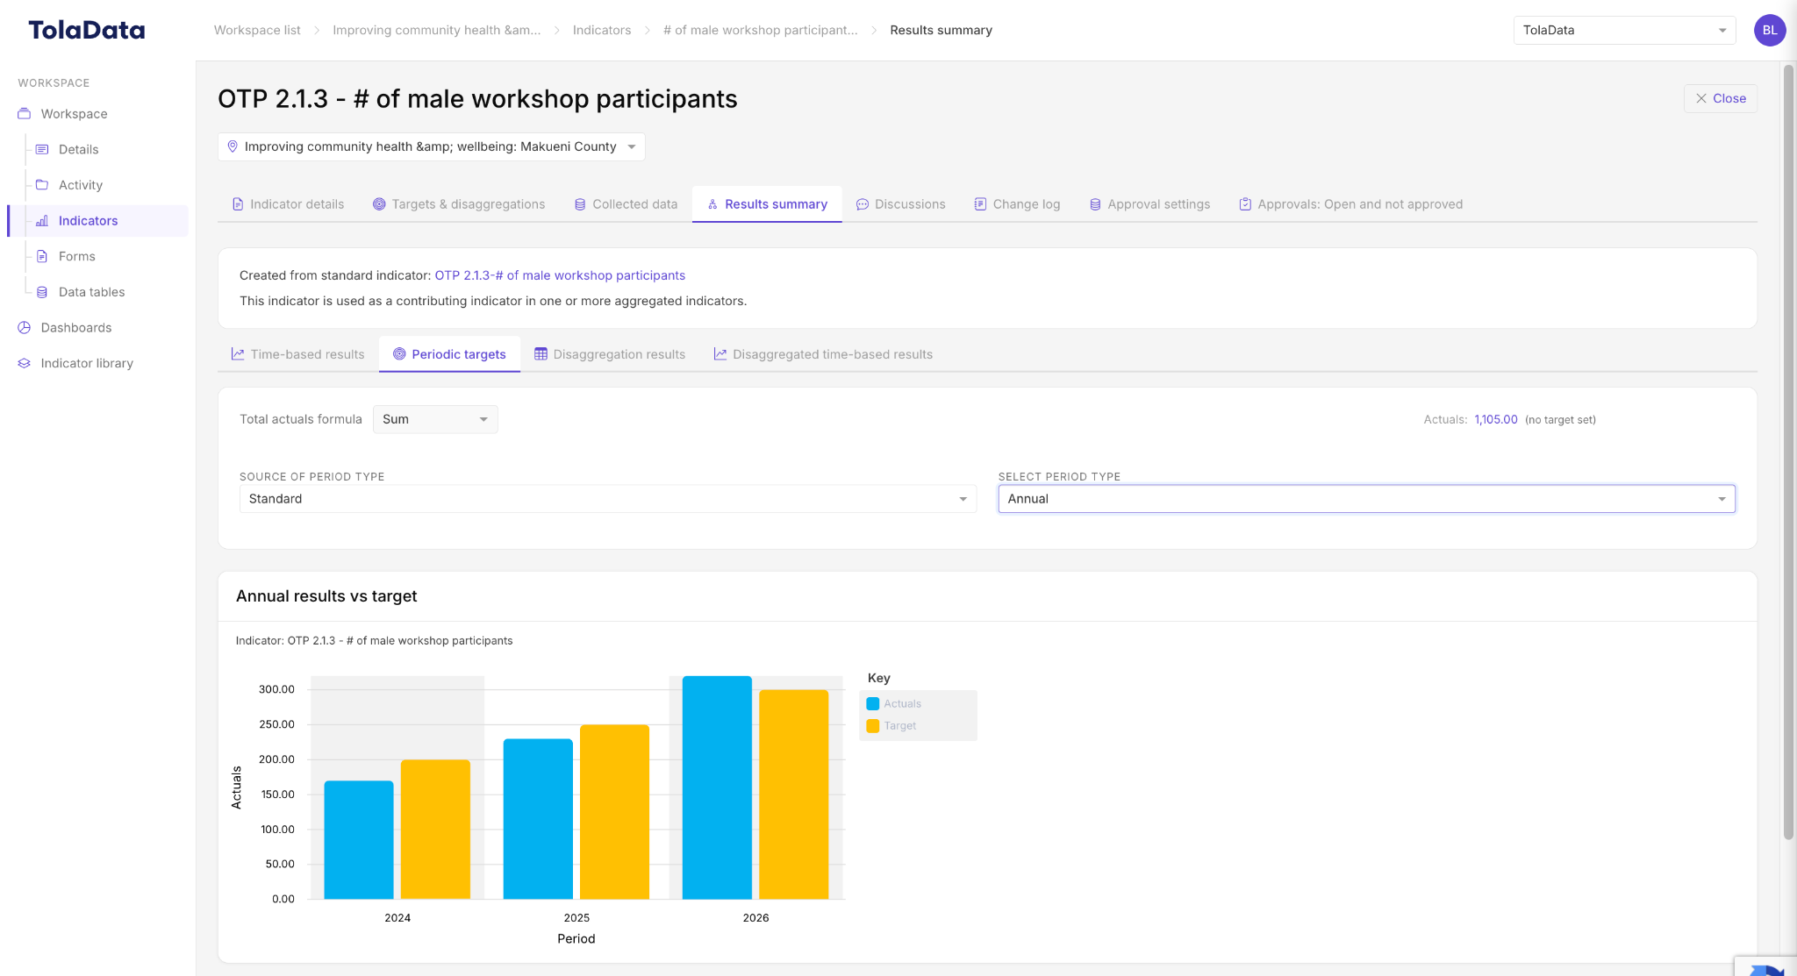Click the Details icon in sidebar

pyautogui.click(x=42, y=149)
